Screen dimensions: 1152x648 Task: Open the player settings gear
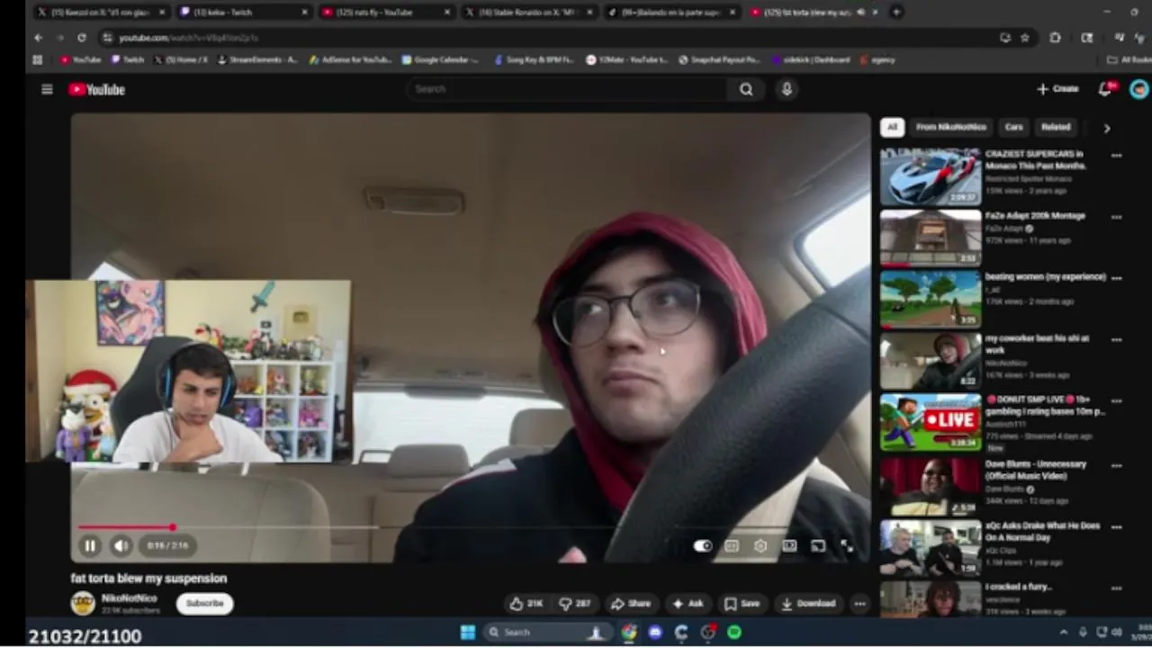point(760,545)
